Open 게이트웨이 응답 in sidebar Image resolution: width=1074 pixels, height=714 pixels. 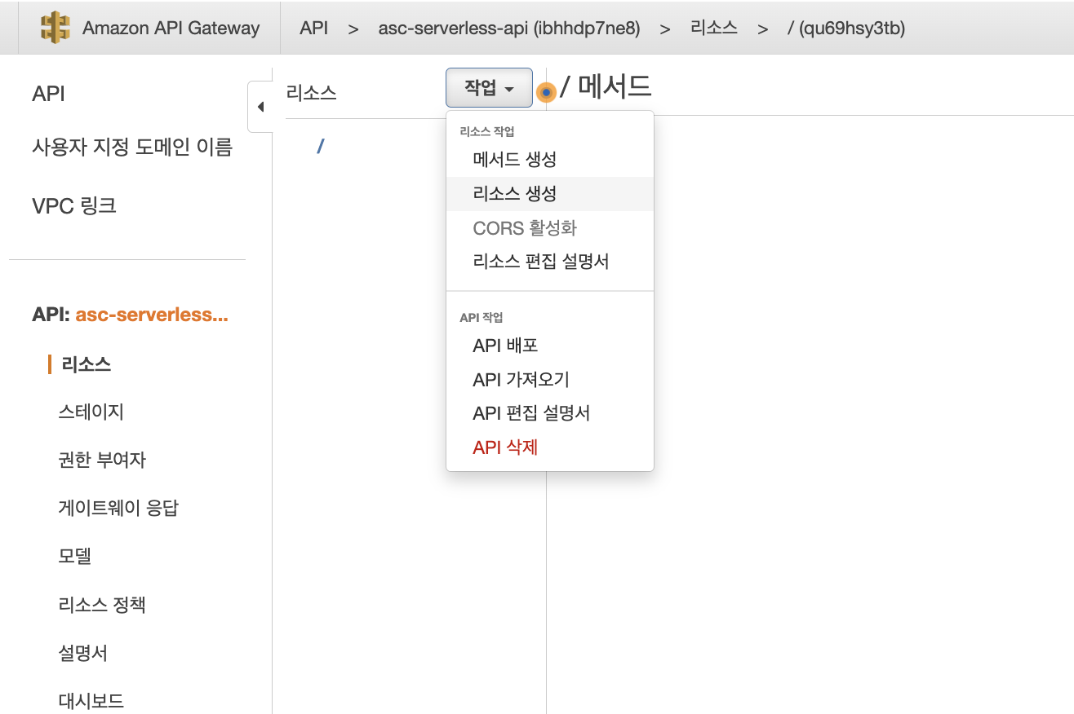[x=118, y=508]
